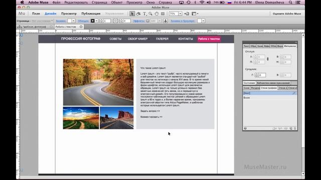Viewport: 321px width, 180px height.
Task: Click the corner radius stepper arrows
Action: pos(121,21)
